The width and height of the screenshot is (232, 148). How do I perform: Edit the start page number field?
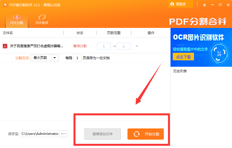[x=104, y=46]
